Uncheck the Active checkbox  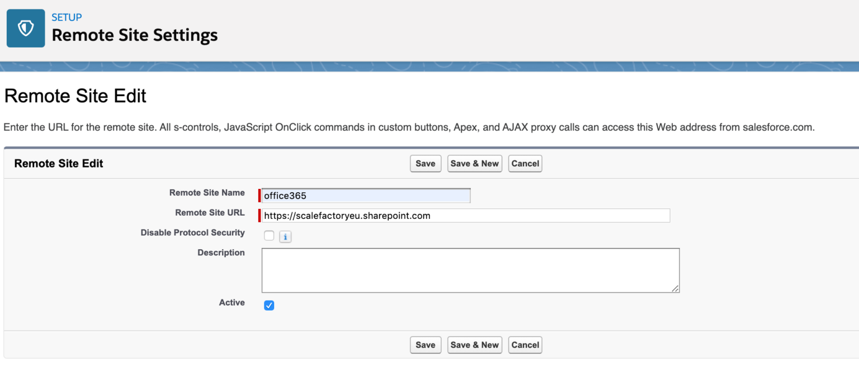(x=269, y=306)
